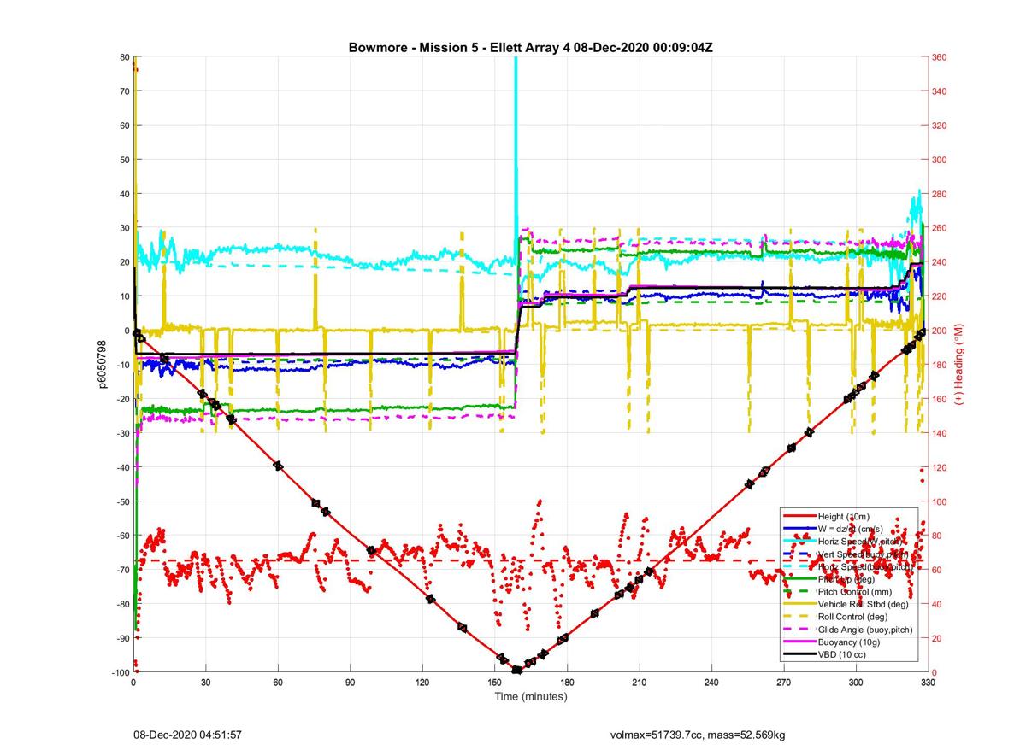
Task: Select right heading axis tick '220'
Action: (x=939, y=296)
